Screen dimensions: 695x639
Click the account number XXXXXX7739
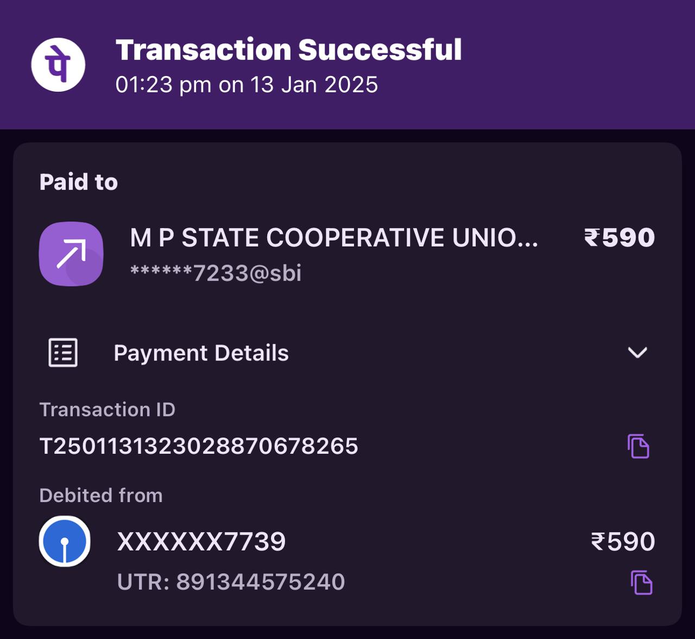pyautogui.click(x=201, y=542)
